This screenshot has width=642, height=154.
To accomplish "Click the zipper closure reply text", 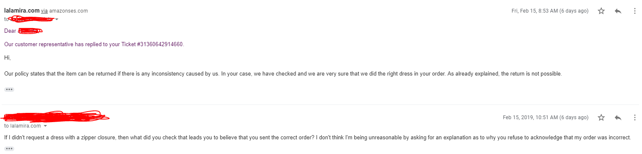I will tap(318, 137).
